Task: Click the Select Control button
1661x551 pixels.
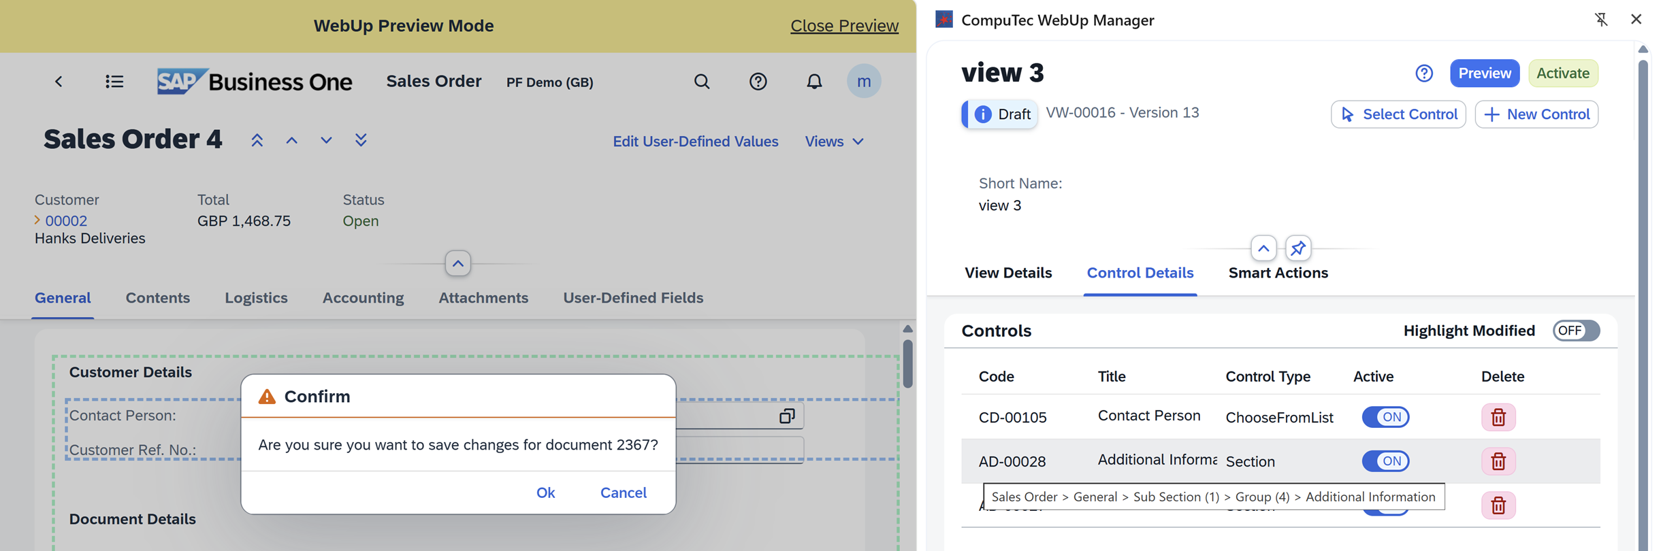Action: coord(1398,114)
